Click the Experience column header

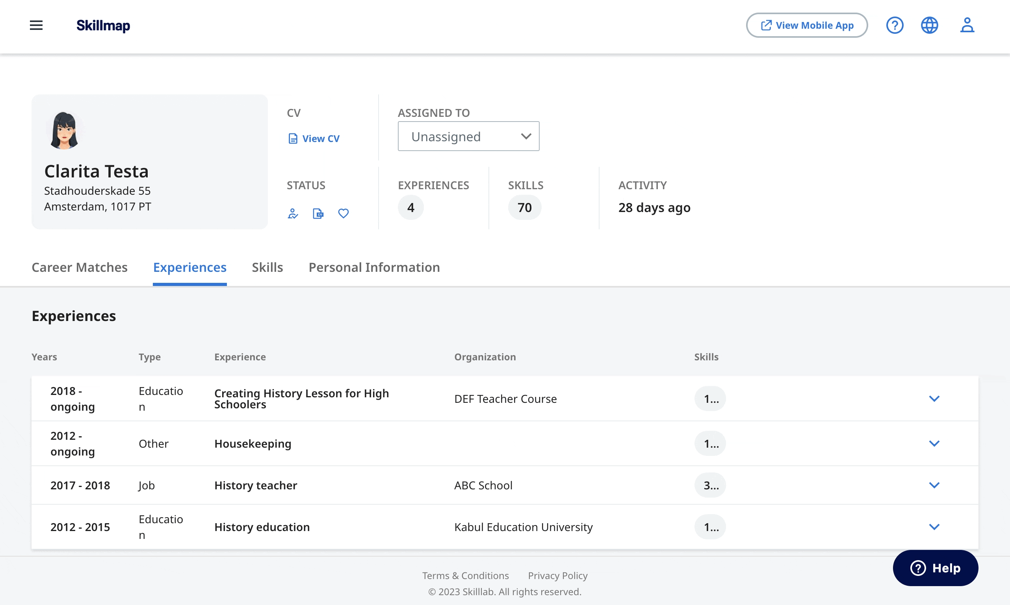coord(240,357)
